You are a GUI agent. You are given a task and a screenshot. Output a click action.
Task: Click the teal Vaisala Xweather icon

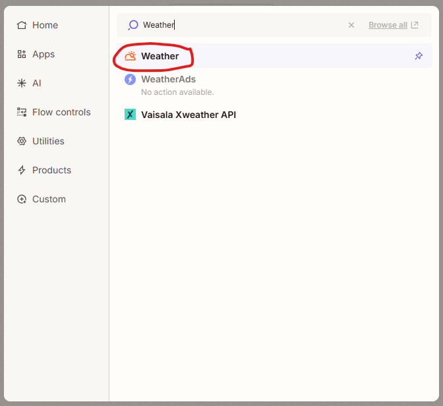coord(131,115)
